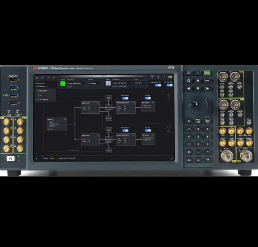The height and width of the screenshot is (247, 258).
Task: Click channel 2 I/Q Out block
Action: [x=109, y=151]
